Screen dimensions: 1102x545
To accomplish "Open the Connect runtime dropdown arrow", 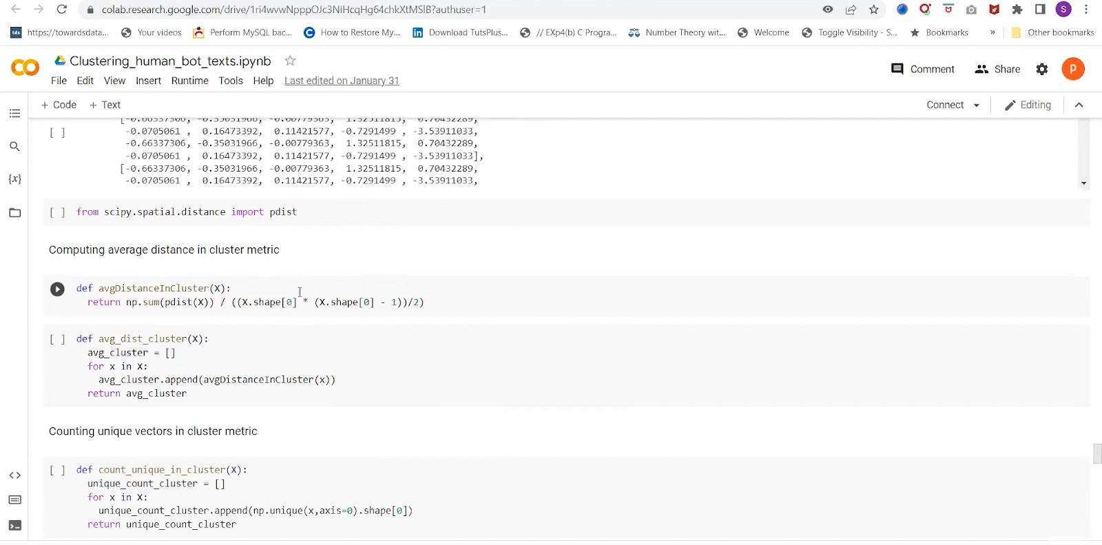I will click(977, 105).
